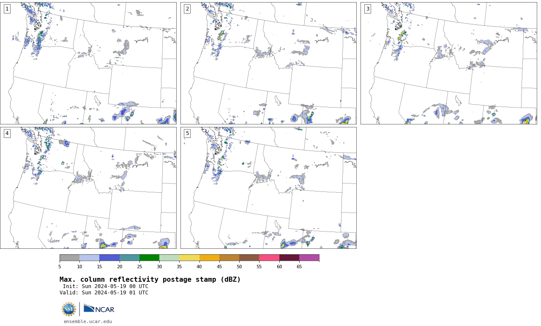The image size is (541, 326).
Task: Click the colorbar tick label 20
Action: pos(120,267)
